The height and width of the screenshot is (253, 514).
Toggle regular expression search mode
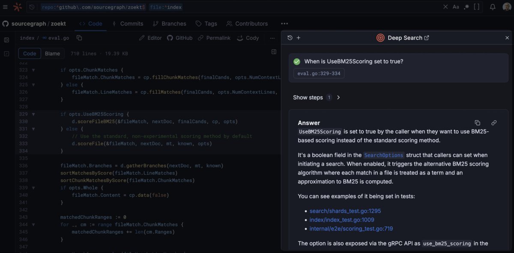[466, 7]
